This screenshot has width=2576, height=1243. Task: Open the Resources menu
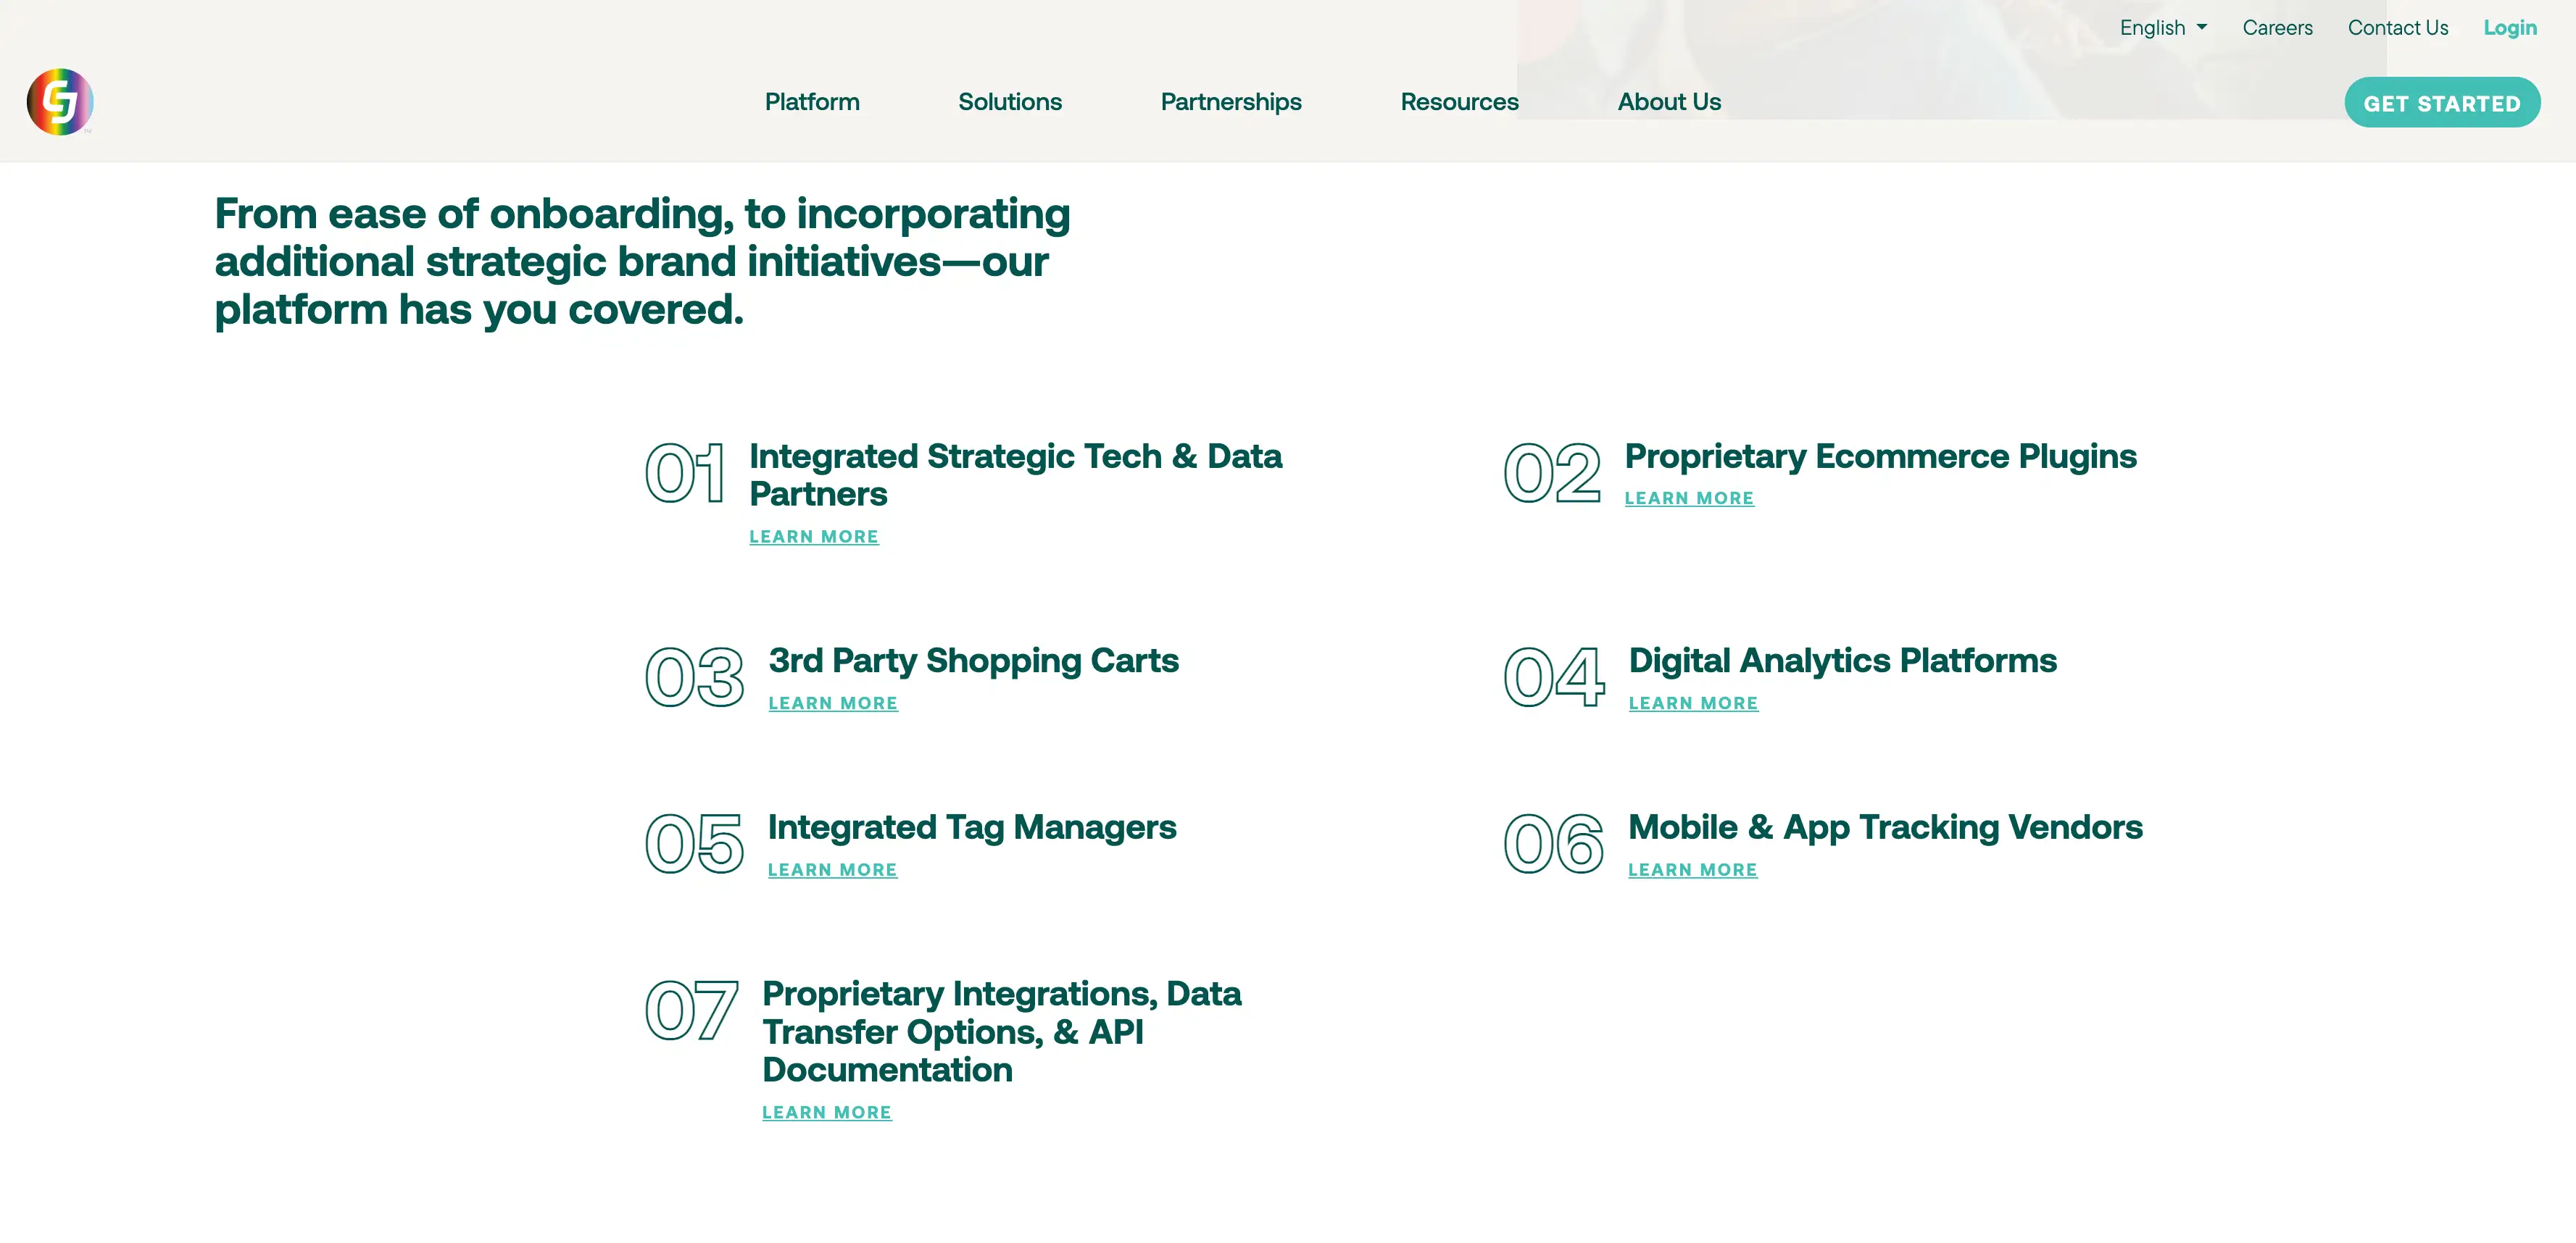[1459, 102]
